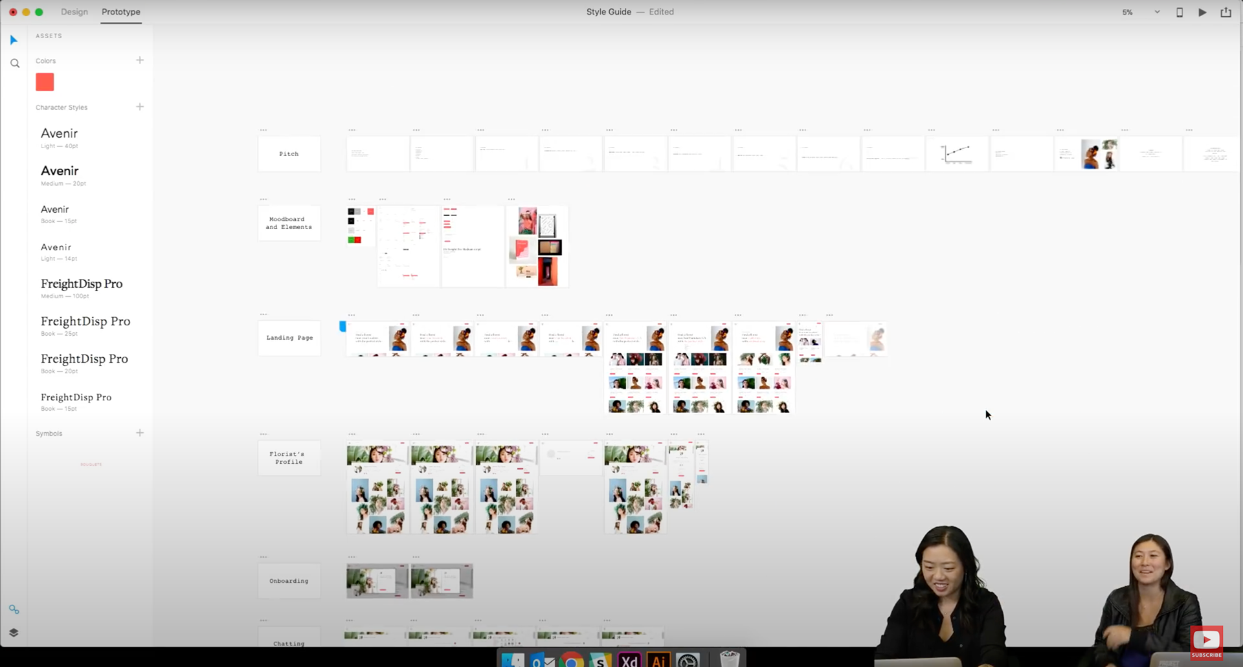
Task: Select the Pitch artboard with line chart
Action: tap(957, 154)
